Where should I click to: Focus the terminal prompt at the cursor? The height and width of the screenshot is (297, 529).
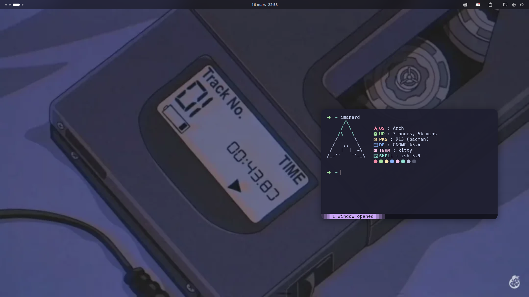[x=341, y=172]
